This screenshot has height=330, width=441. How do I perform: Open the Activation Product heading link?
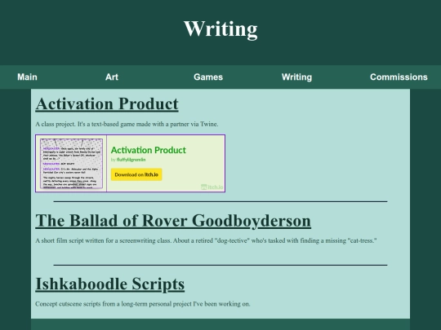107,104
